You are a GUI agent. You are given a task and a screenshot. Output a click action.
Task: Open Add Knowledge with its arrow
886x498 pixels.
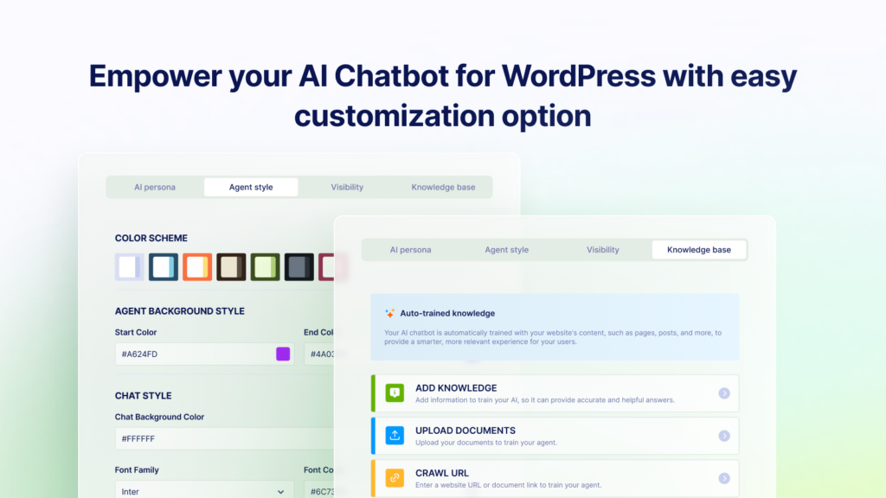[724, 393]
